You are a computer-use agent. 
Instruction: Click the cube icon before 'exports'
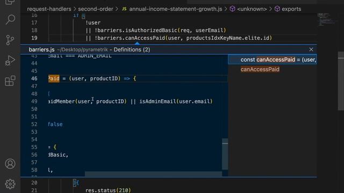pos(277,9)
